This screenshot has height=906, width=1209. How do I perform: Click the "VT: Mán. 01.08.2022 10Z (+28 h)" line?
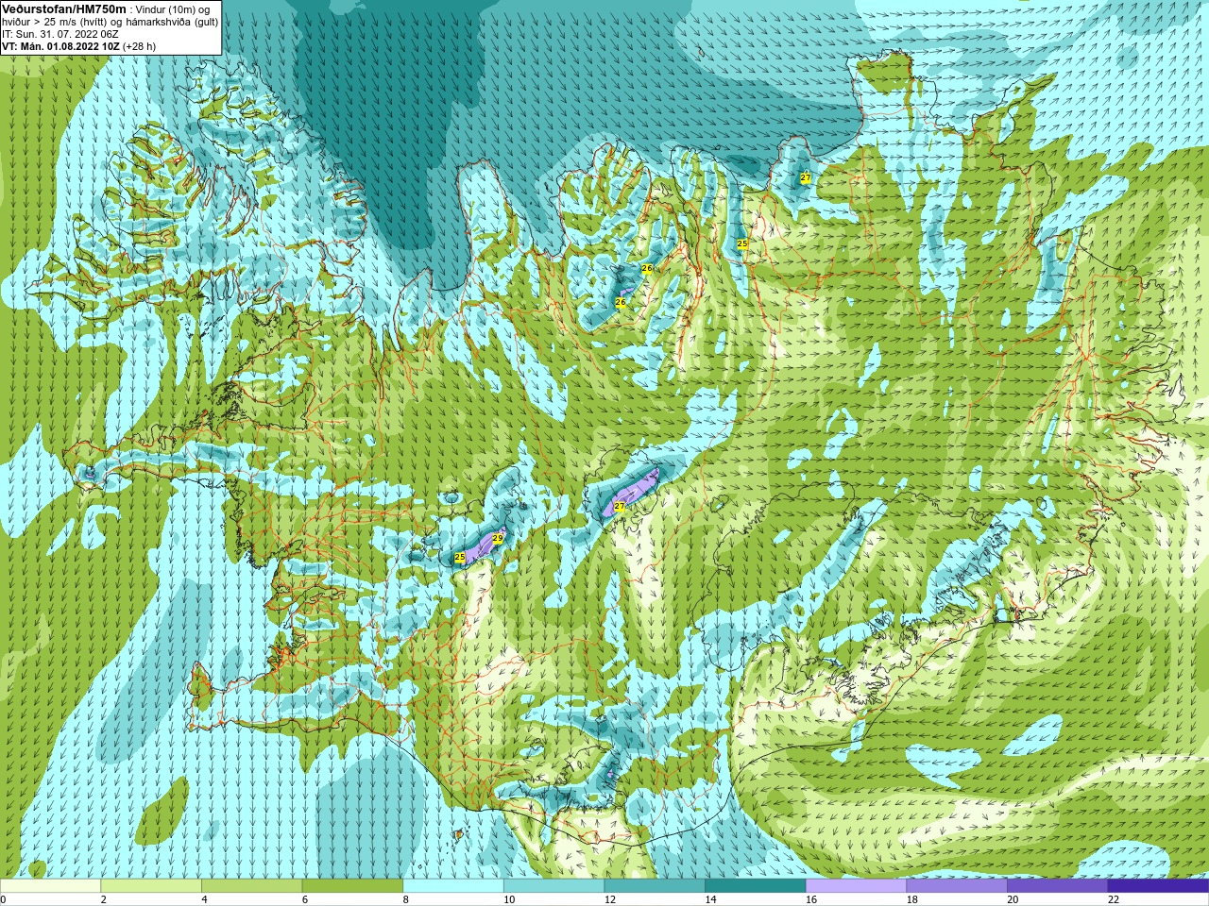tap(79, 46)
